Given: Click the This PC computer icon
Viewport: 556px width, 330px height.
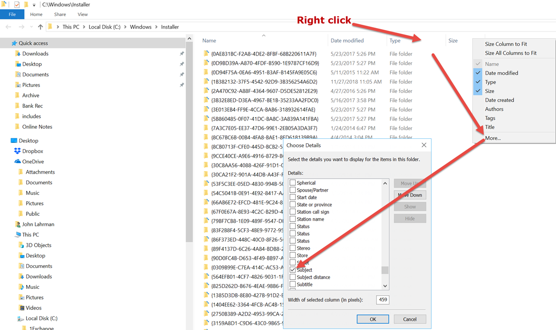Looking at the screenshot, I should click(18, 235).
